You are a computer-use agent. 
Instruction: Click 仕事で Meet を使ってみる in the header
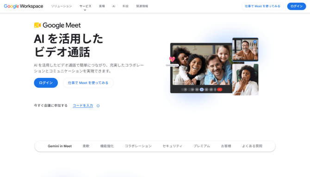(262, 6)
